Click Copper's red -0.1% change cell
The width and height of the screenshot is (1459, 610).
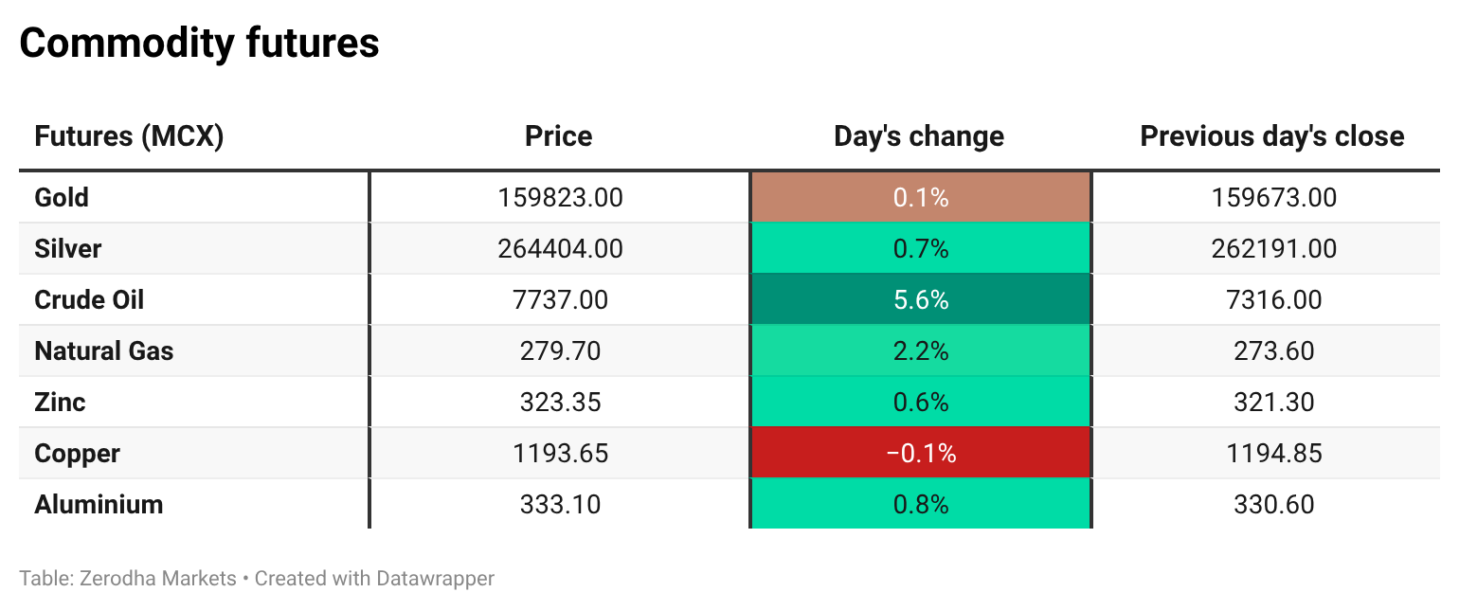click(x=921, y=453)
